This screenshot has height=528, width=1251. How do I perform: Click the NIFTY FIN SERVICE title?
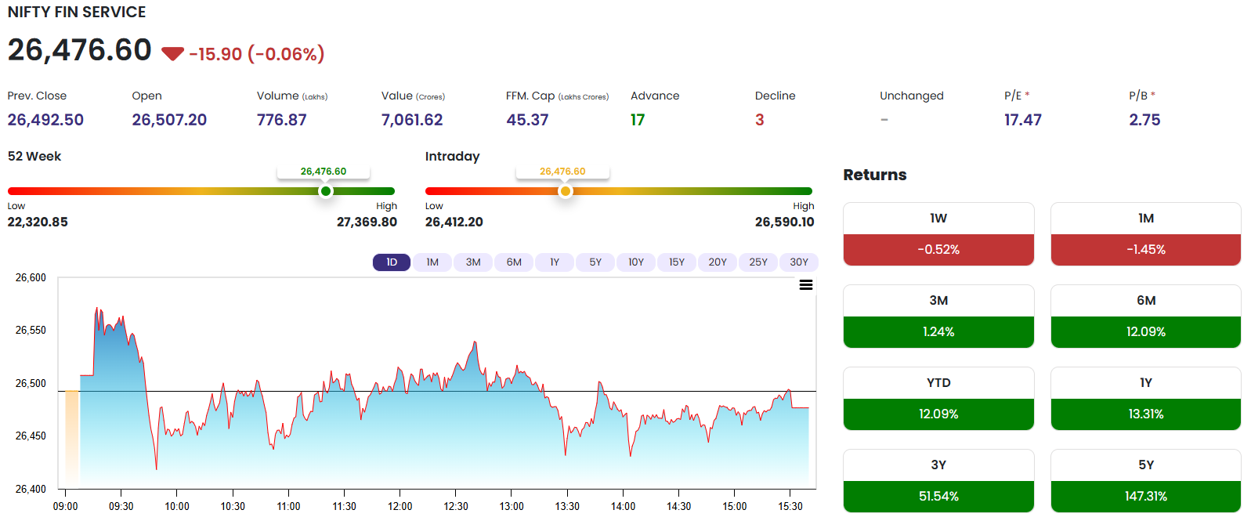click(77, 12)
